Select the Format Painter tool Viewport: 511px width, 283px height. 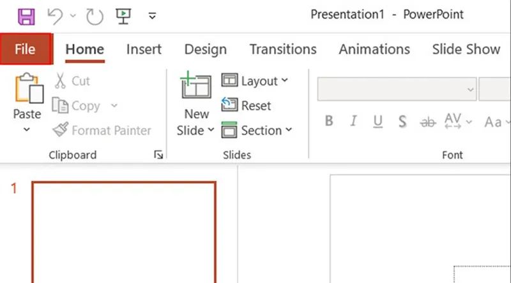pyautogui.click(x=102, y=131)
